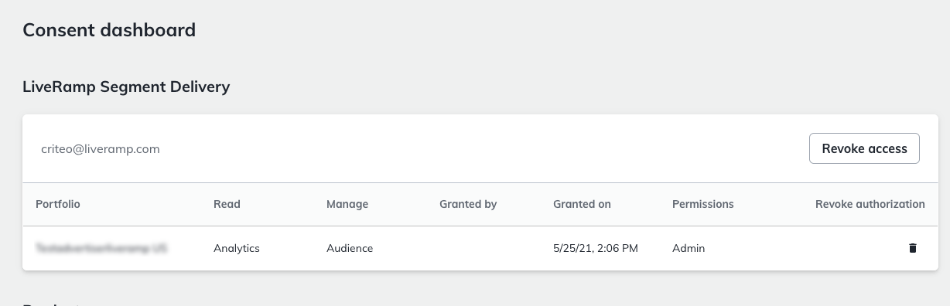The image size is (950, 306).
Task: Select the Admin permissions cell
Action: coord(689,248)
